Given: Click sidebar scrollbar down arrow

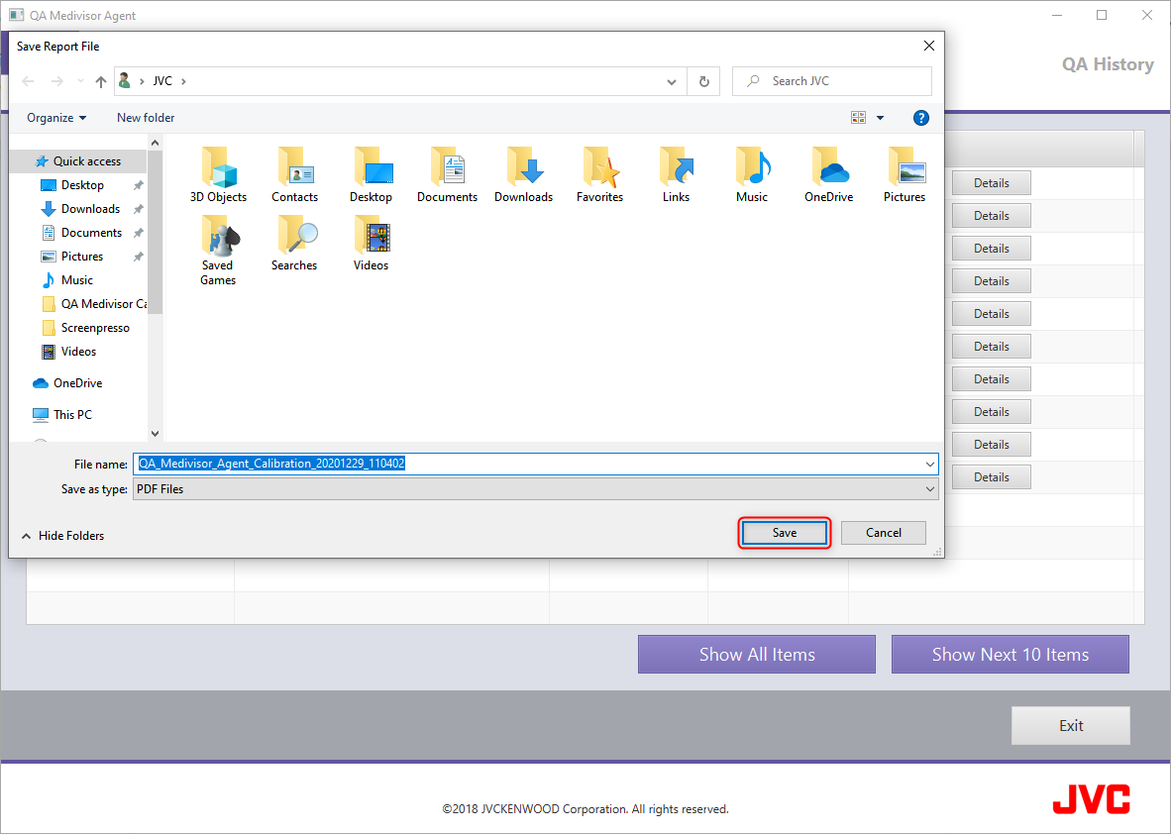Looking at the screenshot, I should pos(155,434).
